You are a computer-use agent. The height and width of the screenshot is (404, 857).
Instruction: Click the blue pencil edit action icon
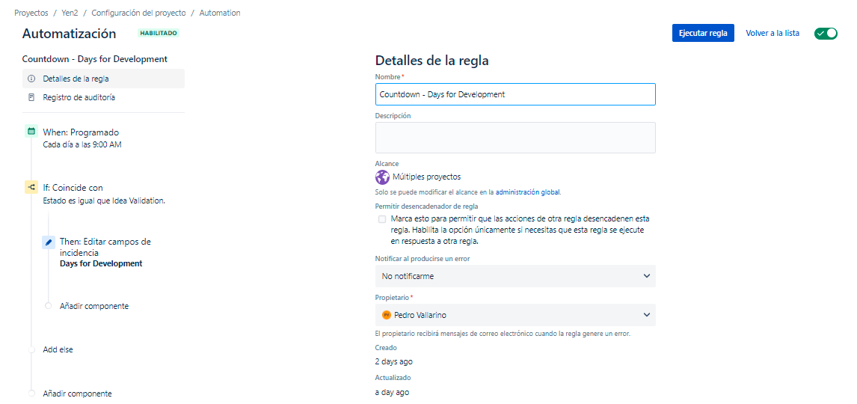click(x=48, y=242)
